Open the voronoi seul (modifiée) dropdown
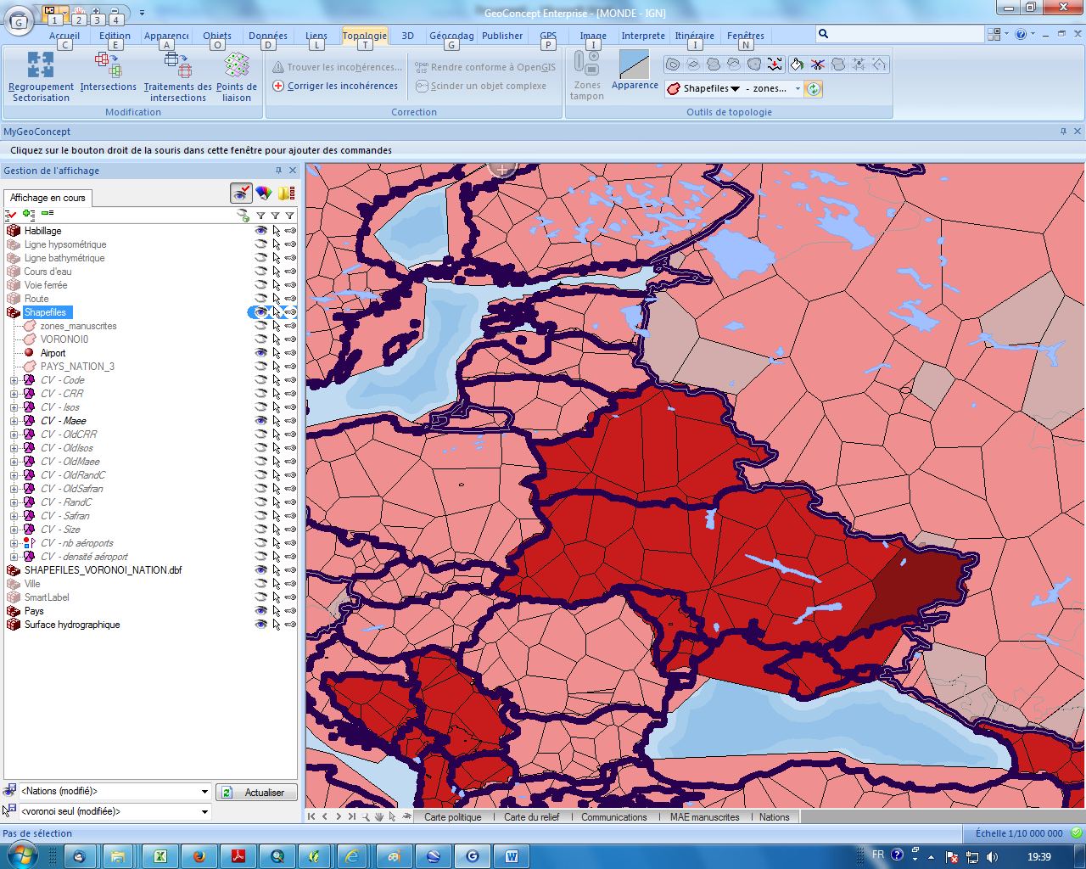This screenshot has height=869, width=1086. tap(204, 812)
